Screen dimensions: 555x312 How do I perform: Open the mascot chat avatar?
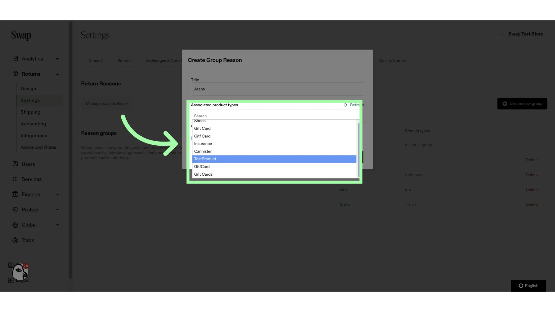coord(20,272)
